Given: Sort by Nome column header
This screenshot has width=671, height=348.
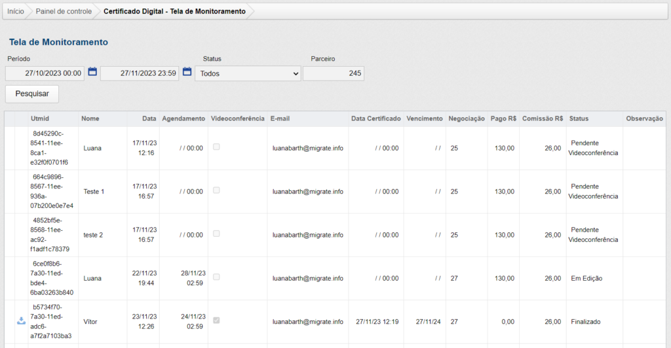Looking at the screenshot, I should (x=90, y=118).
